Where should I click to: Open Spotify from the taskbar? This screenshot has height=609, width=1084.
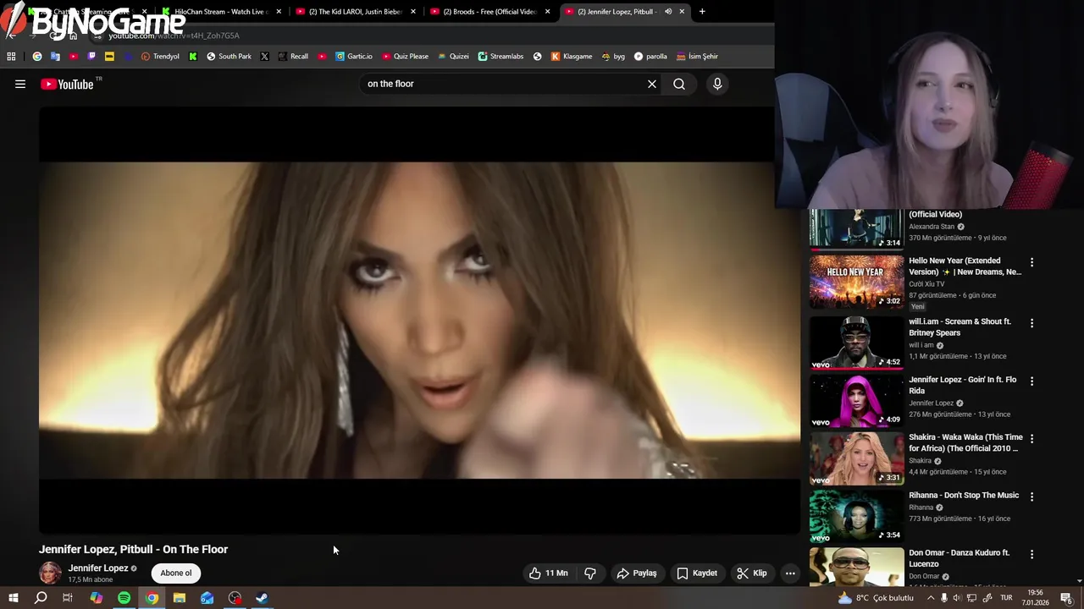(124, 598)
